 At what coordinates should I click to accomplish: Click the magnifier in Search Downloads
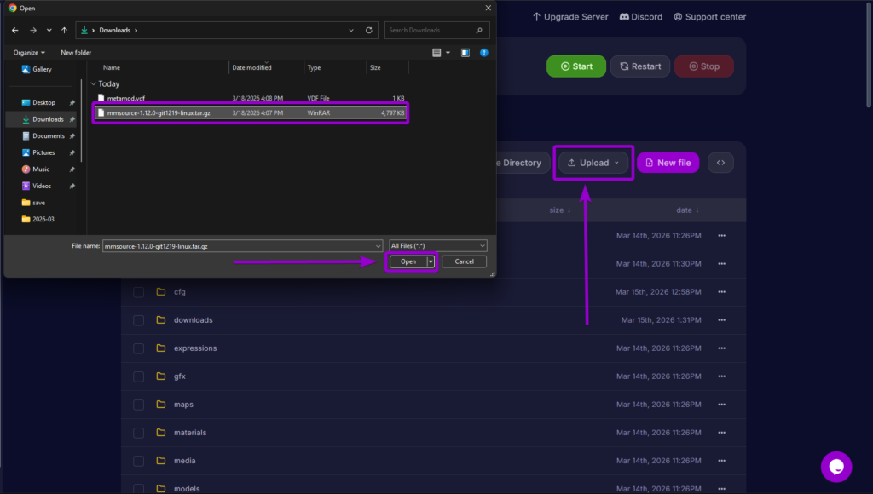(478, 30)
